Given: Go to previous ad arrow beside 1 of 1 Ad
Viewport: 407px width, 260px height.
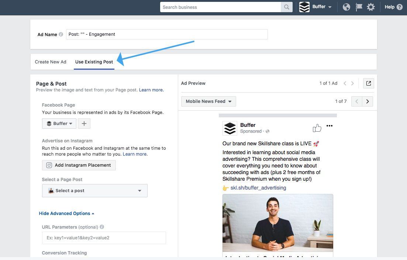Looking at the screenshot, I should click(345, 83).
